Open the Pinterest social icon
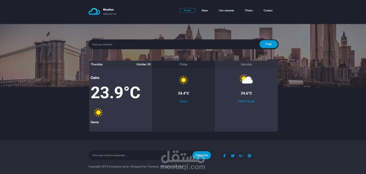Screen dimensions: 366x174 point(249,155)
